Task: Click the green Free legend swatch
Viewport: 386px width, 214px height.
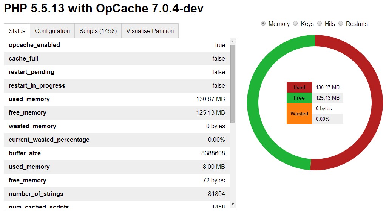Action: pyautogui.click(x=299, y=98)
